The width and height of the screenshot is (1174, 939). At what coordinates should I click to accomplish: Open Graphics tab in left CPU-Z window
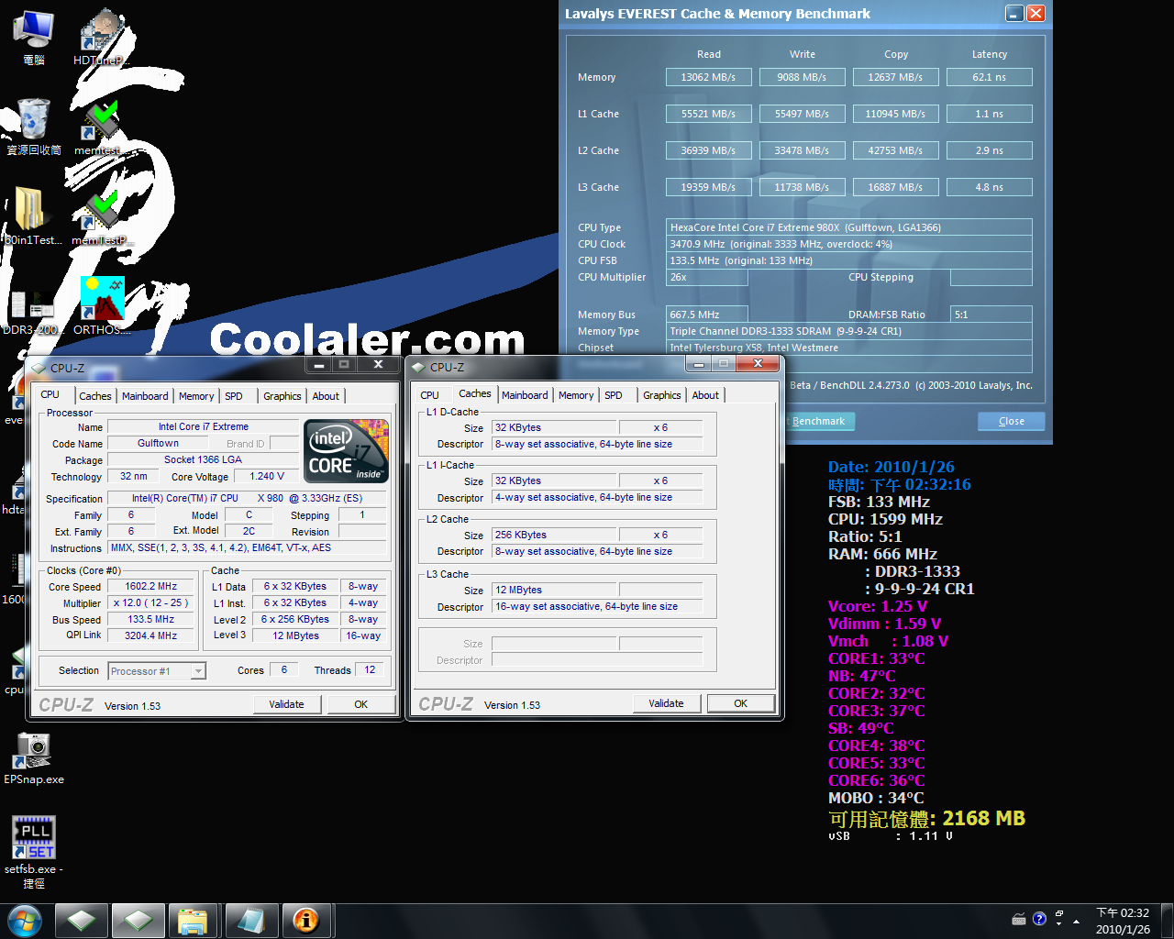pyautogui.click(x=282, y=396)
